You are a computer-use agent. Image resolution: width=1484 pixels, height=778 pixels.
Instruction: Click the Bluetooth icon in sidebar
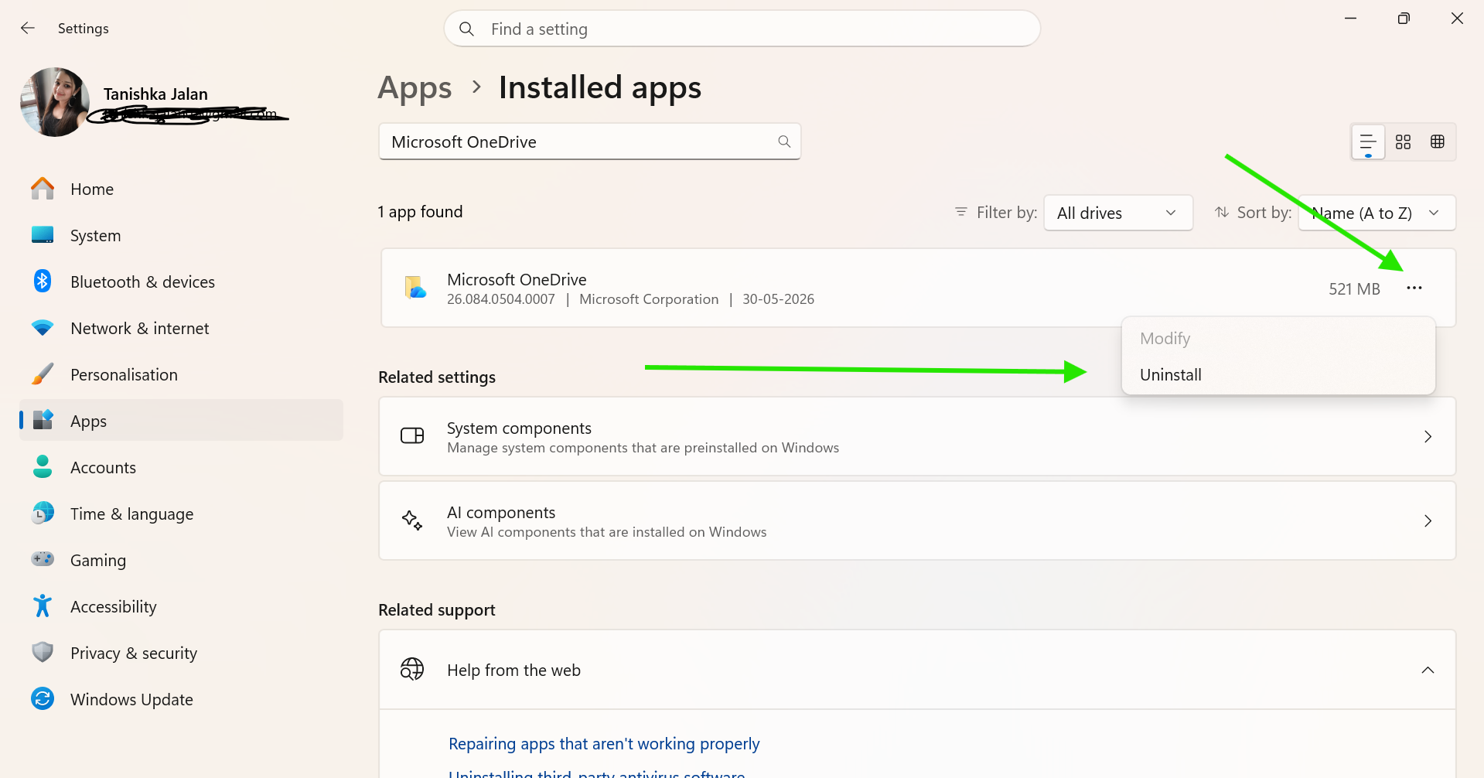pyautogui.click(x=43, y=282)
